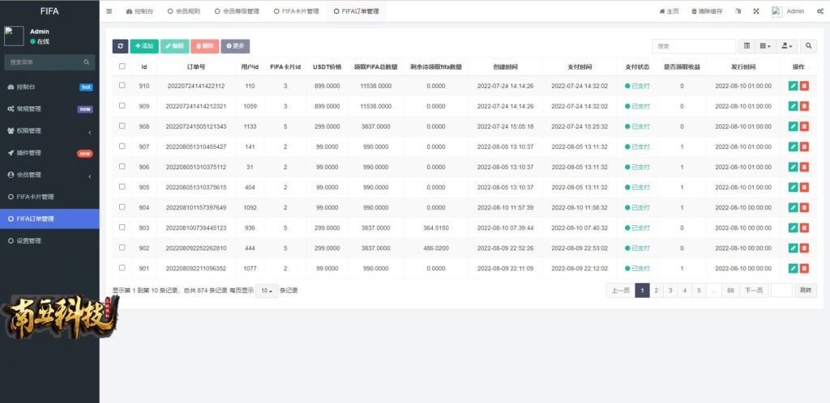Viewport: 830px width, 403px height.
Task: Open FIFA卡片管理 in the sidebar
Action: (49, 197)
